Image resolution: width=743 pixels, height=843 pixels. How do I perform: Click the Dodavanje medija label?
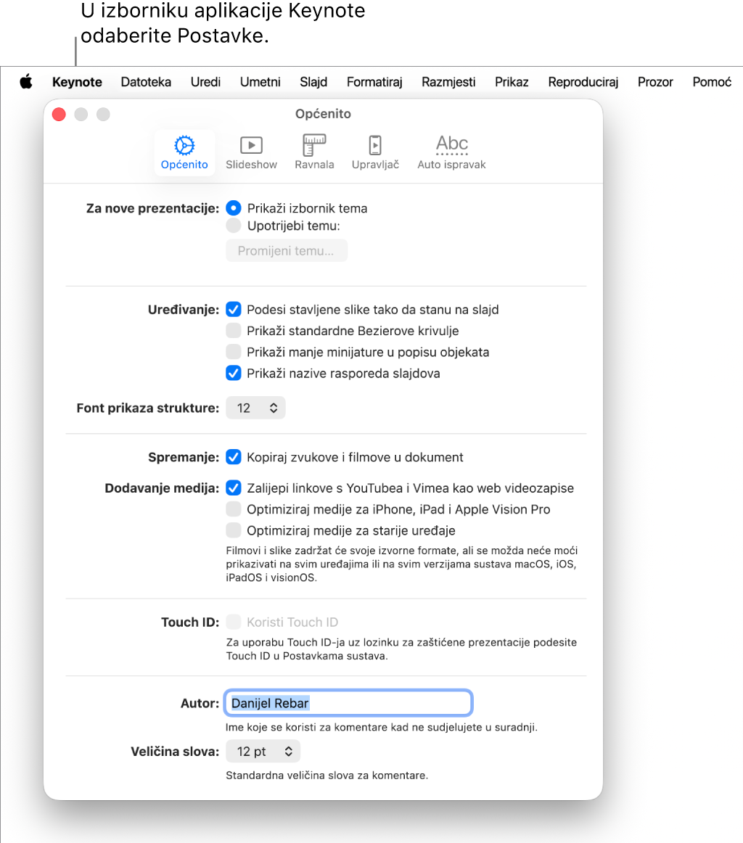click(x=162, y=488)
